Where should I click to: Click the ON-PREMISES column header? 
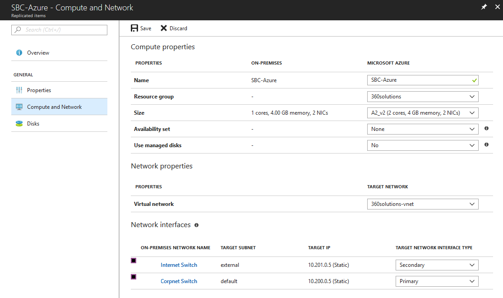click(x=267, y=63)
